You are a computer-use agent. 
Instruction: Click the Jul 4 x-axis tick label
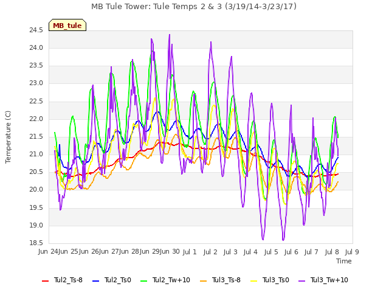tap(250, 252)
